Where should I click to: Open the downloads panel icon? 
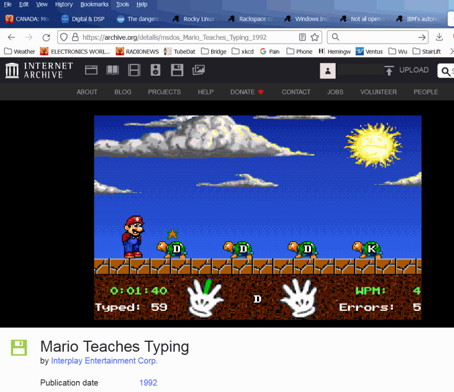439,37
